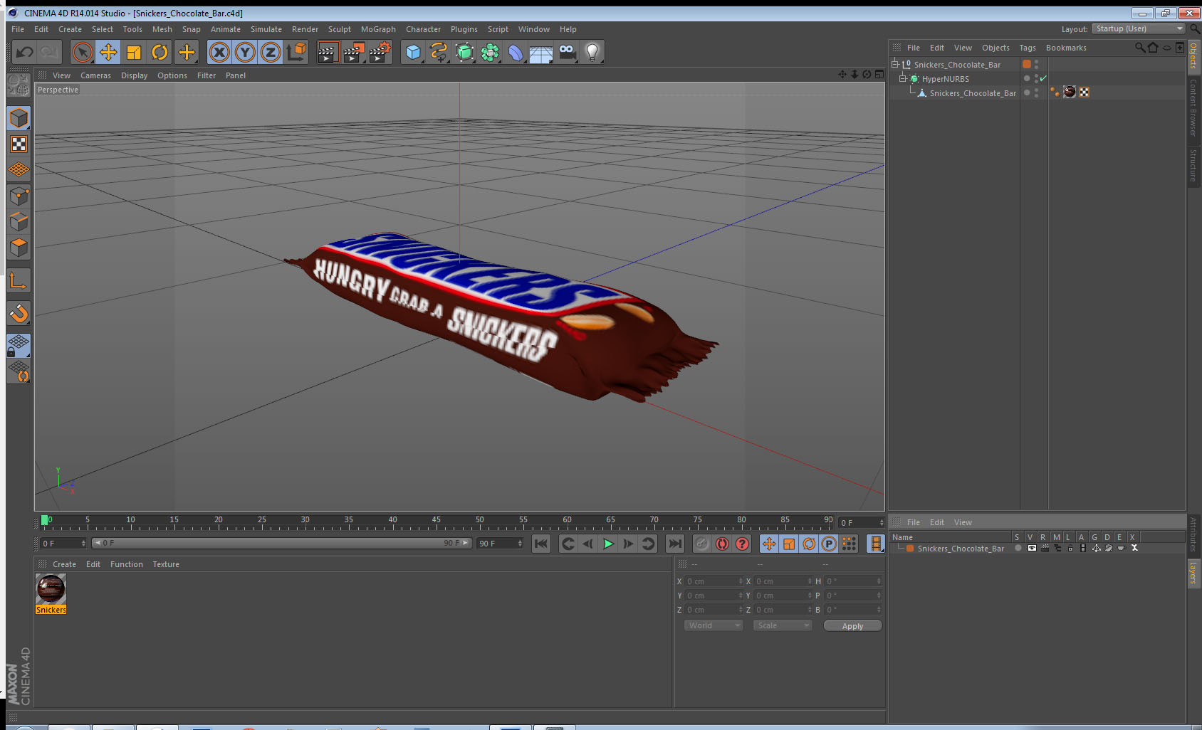This screenshot has width=1202, height=730.
Task: Switch to Texture mode checkerboard icon
Action: point(19,144)
